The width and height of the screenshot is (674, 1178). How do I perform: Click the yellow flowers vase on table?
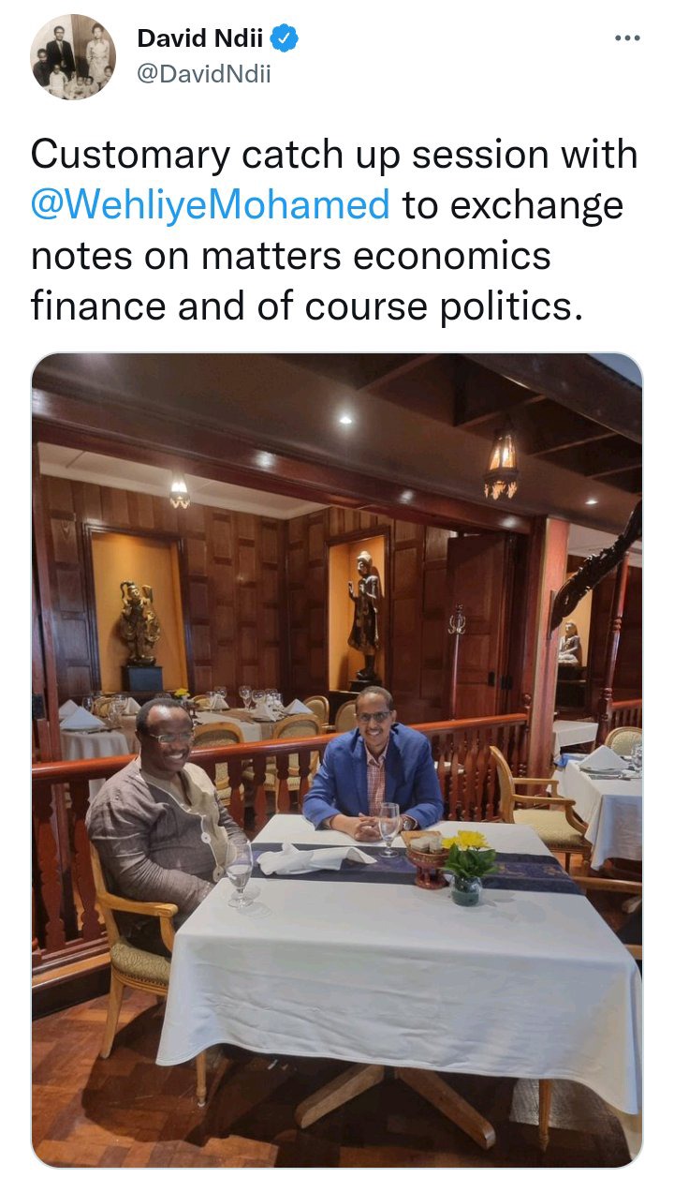click(466, 865)
